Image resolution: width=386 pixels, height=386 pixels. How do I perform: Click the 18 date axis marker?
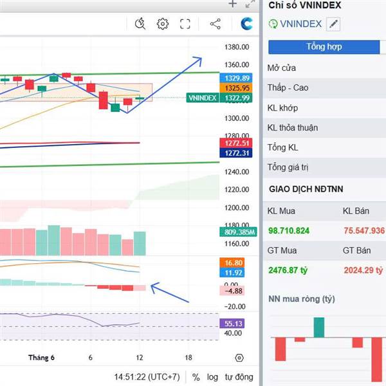(188, 358)
